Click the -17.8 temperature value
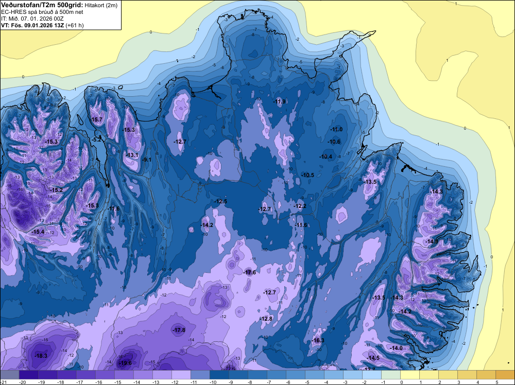Viewport: 515px width, 385px height. click(x=179, y=330)
